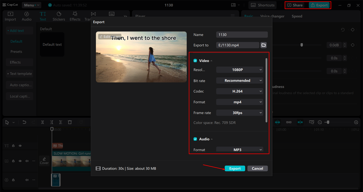Open the Stickers panel
Viewport: 363px width, 192px height.
click(59, 16)
